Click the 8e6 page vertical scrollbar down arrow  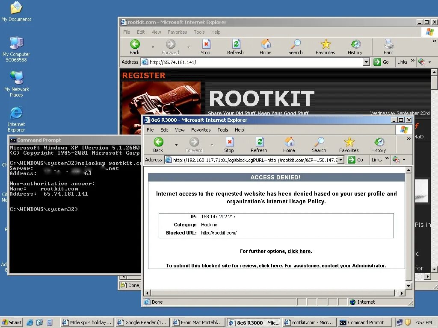pyautogui.click(x=408, y=286)
